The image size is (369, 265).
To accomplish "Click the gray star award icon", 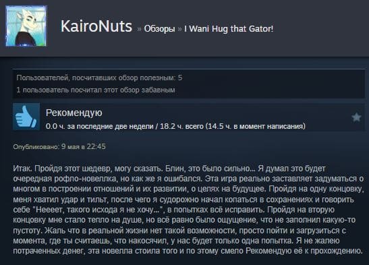I will click(356, 117).
